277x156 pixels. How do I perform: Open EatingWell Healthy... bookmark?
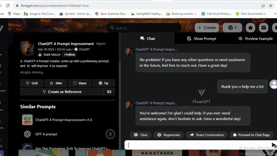[147, 13]
